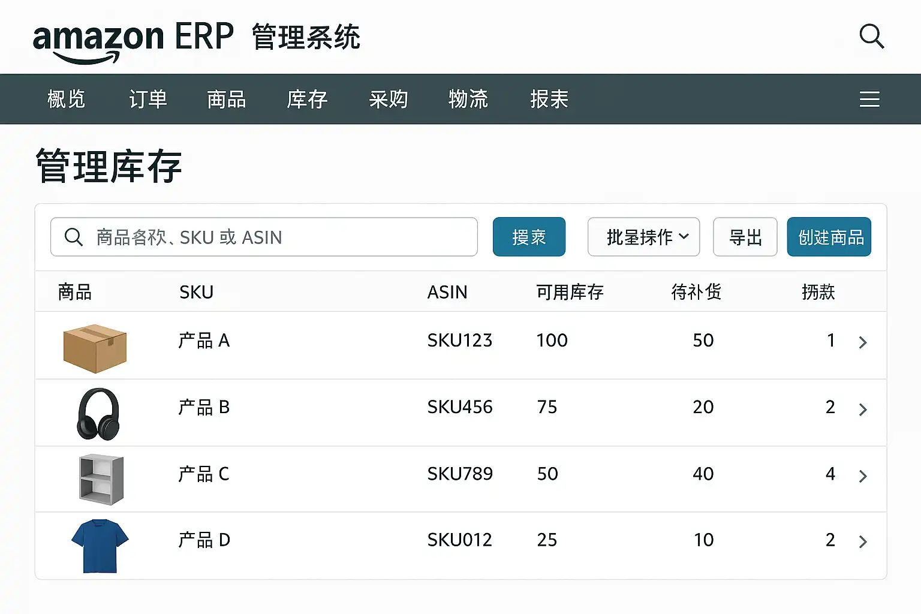Click the gray shelf thumbnail for 产品 C
The width and height of the screenshot is (921, 614).
pyautogui.click(x=101, y=479)
